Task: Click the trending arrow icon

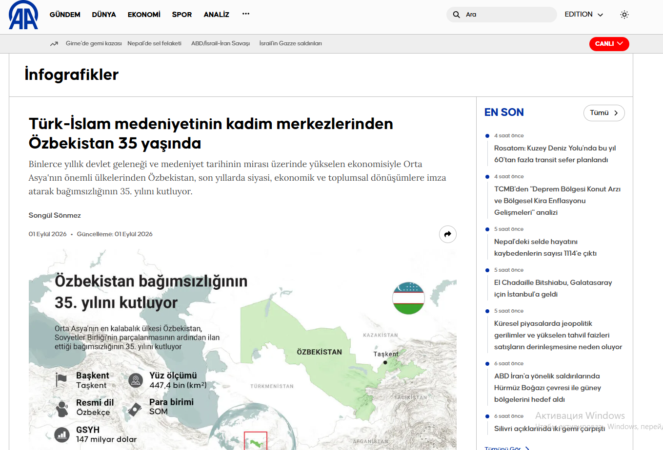Action: 54,44
